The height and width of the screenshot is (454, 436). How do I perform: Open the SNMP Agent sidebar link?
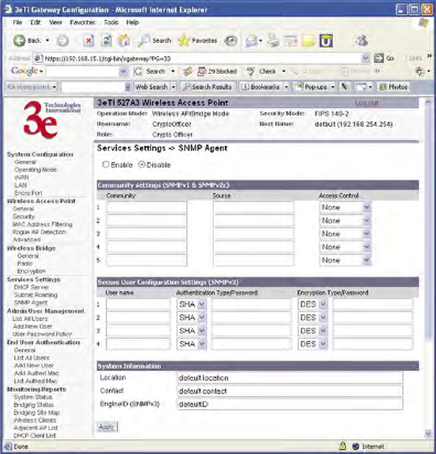pos(31,303)
